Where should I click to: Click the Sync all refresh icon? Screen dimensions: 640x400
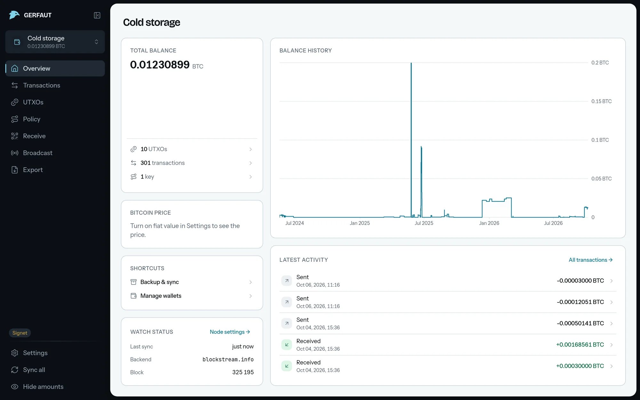pyautogui.click(x=14, y=370)
